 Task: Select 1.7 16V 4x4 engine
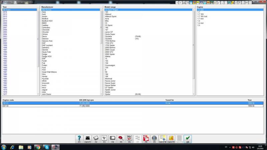pos(202,16)
